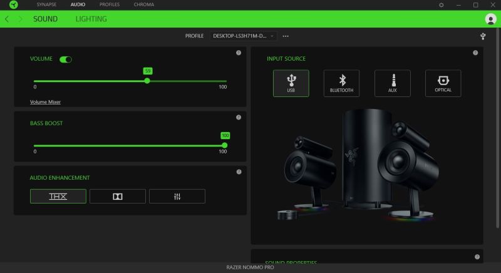Go forward with the right arrow

(21, 19)
